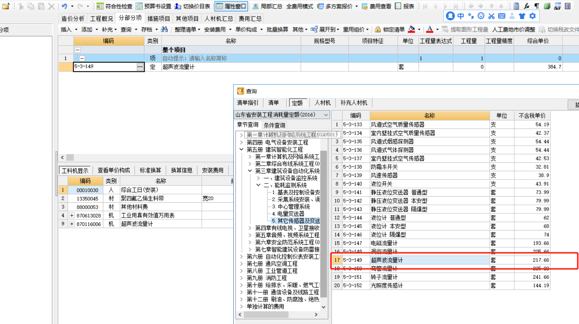This screenshot has height=324, width=579.
Task: Select the 电磁流量计 row in query results
Action: pyautogui.click(x=441, y=243)
